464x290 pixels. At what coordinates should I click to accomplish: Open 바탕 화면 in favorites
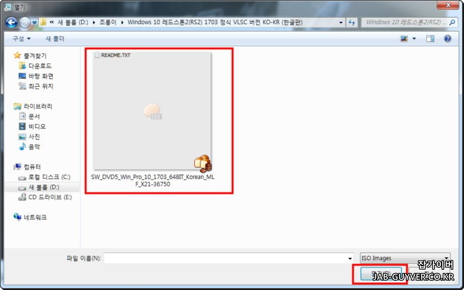41,76
